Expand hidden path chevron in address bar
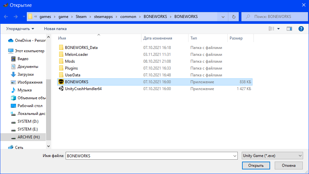 (x=36, y=17)
